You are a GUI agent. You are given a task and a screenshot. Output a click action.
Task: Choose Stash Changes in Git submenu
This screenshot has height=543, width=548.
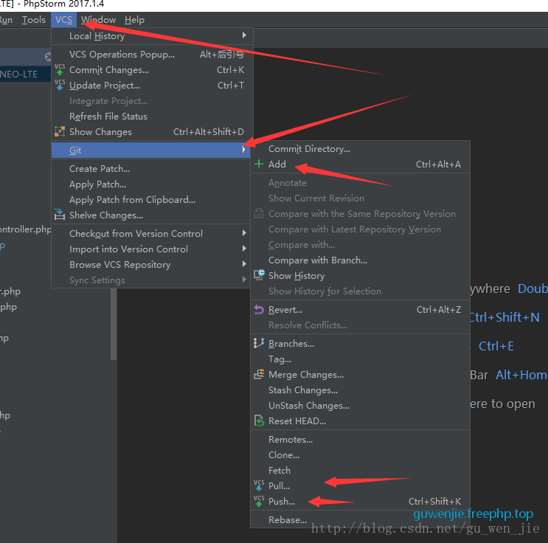302,390
